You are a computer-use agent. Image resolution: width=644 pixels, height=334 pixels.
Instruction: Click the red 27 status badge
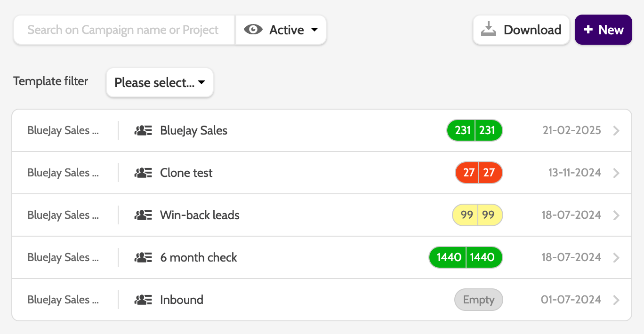479,173
